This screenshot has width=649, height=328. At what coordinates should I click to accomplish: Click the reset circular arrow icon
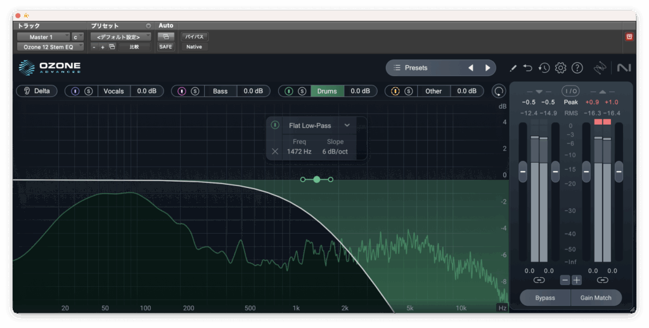[x=499, y=91]
